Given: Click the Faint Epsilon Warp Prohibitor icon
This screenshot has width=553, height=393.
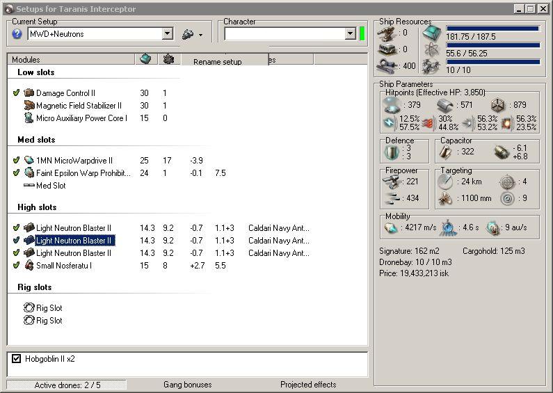Looking at the screenshot, I should click(x=29, y=173).
